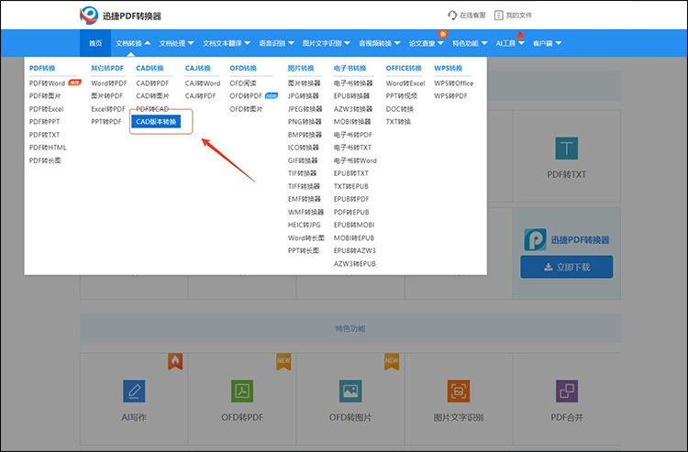Click the 立即下载 download button
Screen dimensions: 688x452
tap(567, 267)
